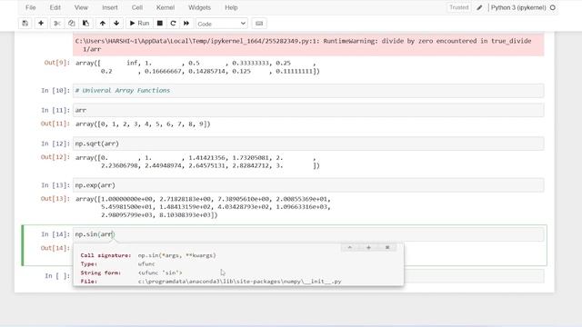The image size is (582, 327).
Task: Run the selected cell
Action: point(139,24)
